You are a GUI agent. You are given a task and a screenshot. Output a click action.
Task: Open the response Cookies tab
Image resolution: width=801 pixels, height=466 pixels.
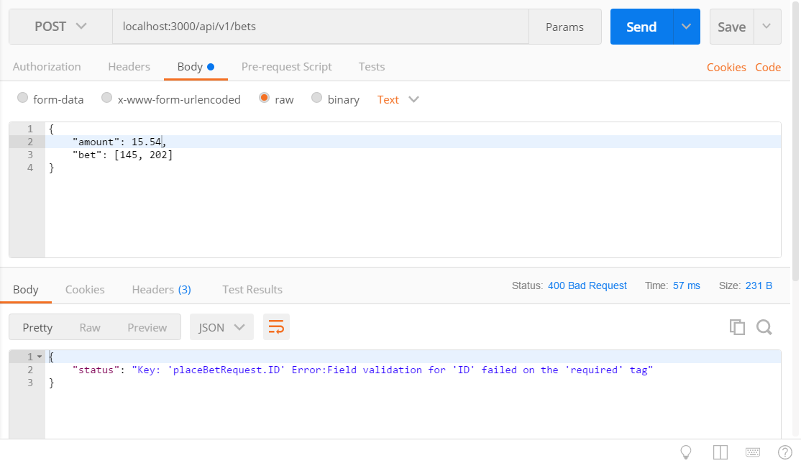coord(85,290)
